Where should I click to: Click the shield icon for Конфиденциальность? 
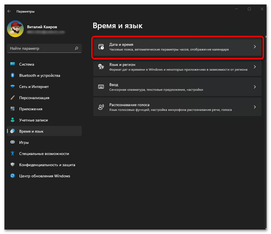[x=13, y=165]
